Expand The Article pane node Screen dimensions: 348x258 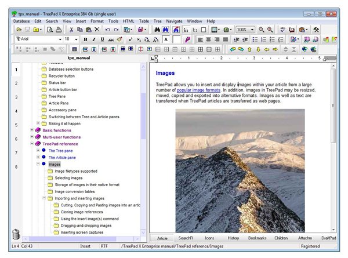[38, 157]
